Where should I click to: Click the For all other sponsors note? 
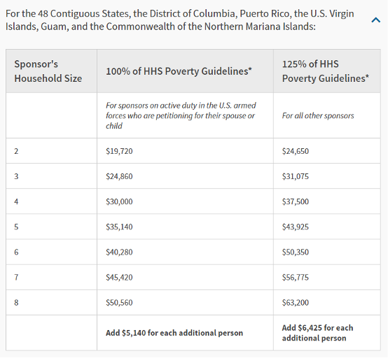(x=318, y=115)
